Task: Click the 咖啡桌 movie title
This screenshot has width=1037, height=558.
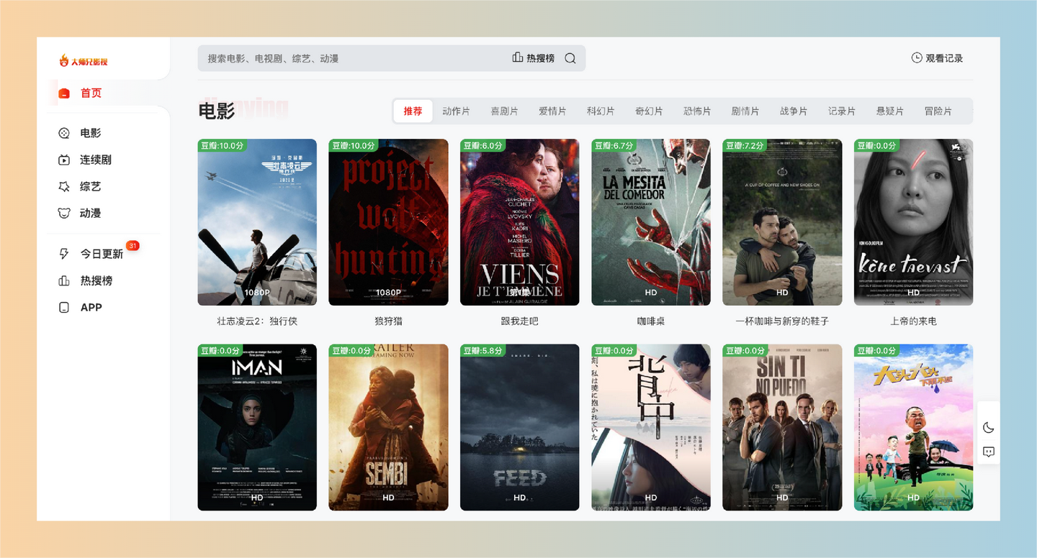Action: point(651,321)
